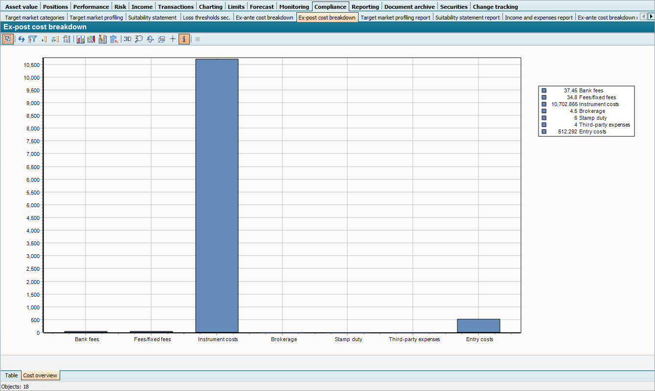Click the Bank fees legend color swatch
Viewport: 655px width, 391px height.
point(544,90)
